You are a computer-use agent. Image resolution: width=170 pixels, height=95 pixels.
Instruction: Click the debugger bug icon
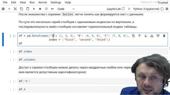click(x=129, y=9)
